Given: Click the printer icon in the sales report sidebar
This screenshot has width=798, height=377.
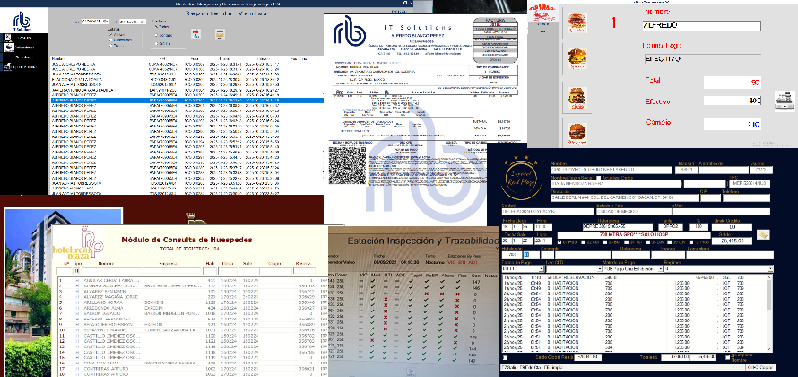Looking at the screenshot, I should click(9, 48).
